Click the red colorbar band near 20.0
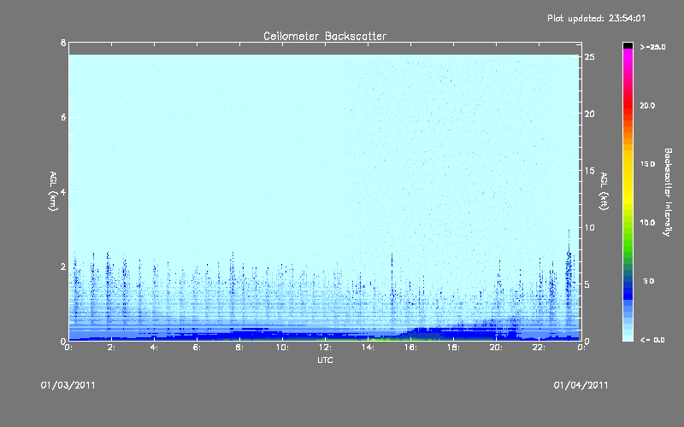This screenshot has width=684, height=427. pos(628,105)
